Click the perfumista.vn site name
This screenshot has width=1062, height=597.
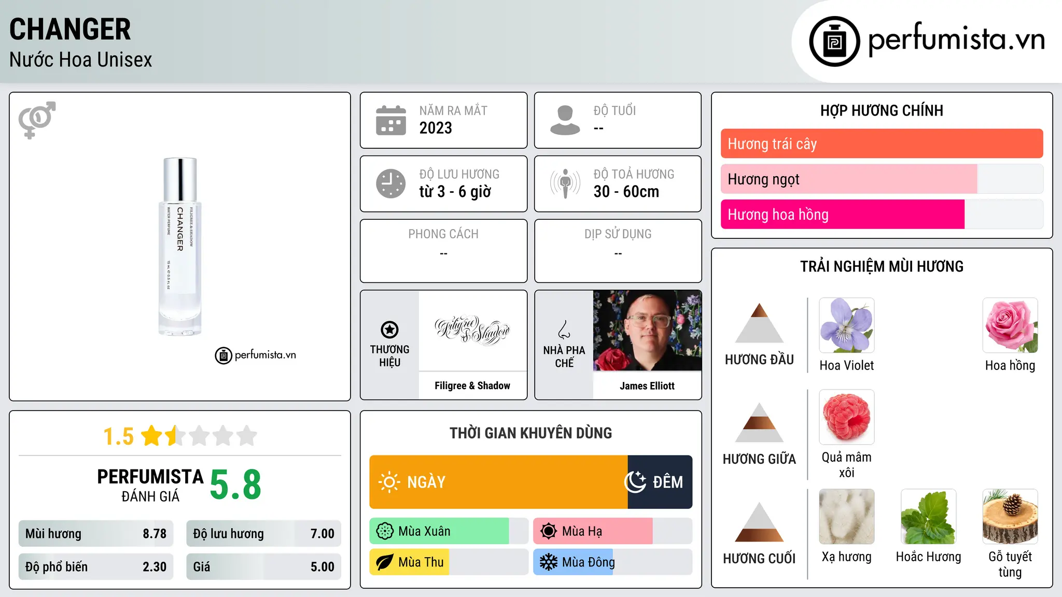(956, 39)
